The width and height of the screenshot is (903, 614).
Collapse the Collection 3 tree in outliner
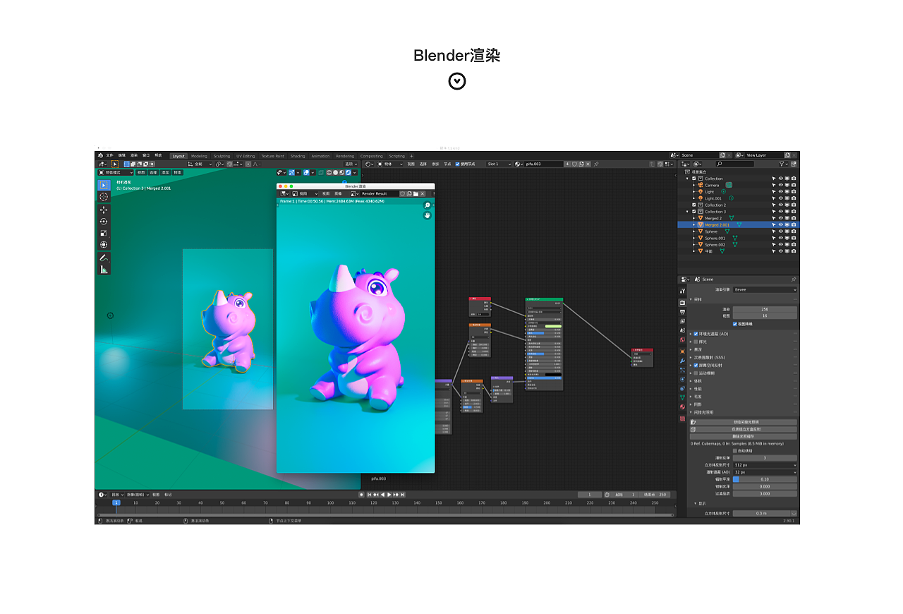tap(688, 212)
